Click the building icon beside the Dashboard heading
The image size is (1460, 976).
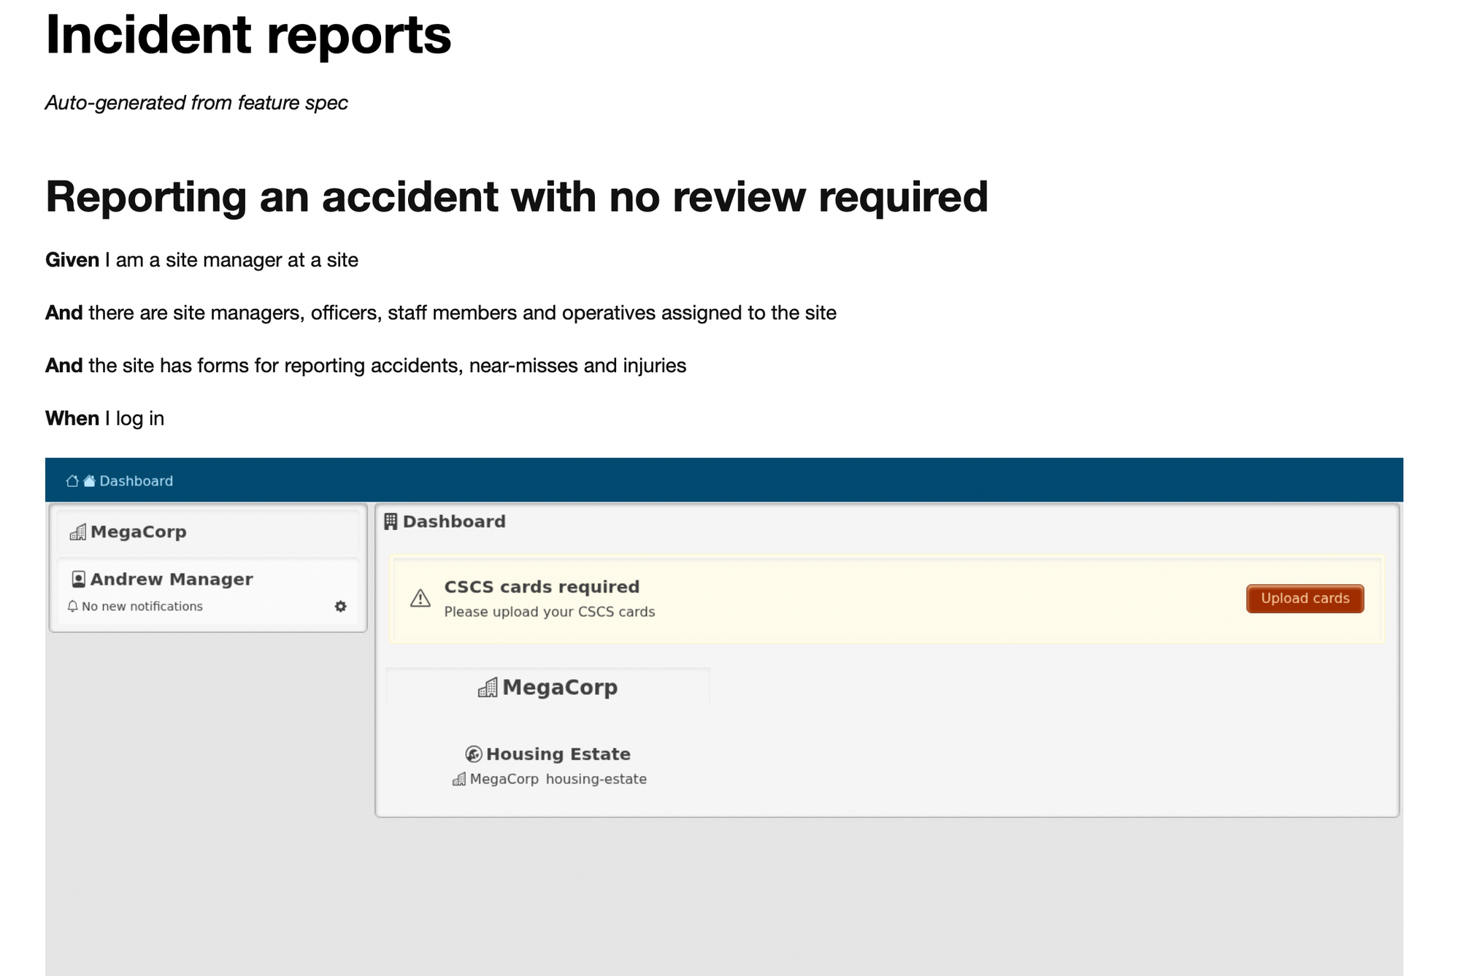coord(391,521)
